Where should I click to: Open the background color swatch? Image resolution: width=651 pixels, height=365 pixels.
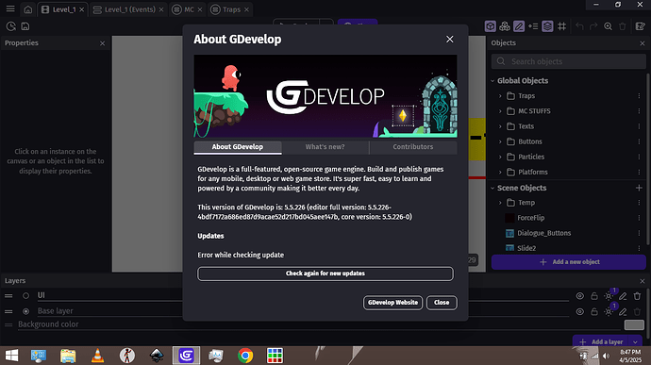click(x=634, y=324)
